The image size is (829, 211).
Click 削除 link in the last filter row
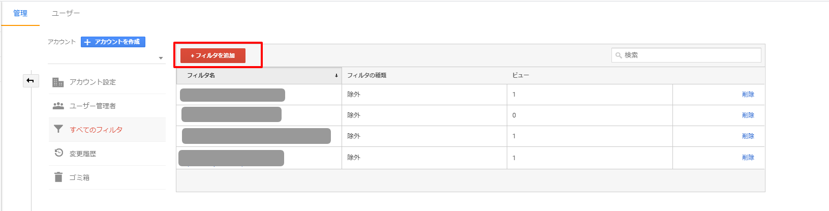(x=748, y=158)
